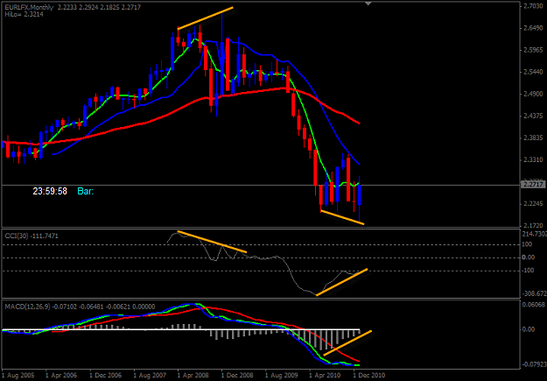Click the 1 Apr 2006 date label
547x381 pixels.
click(x=61, y=376)
